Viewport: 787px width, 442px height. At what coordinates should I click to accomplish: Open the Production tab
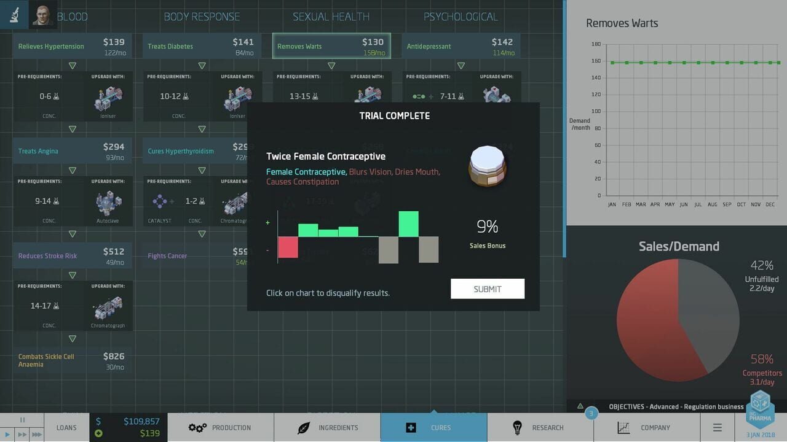221,427
